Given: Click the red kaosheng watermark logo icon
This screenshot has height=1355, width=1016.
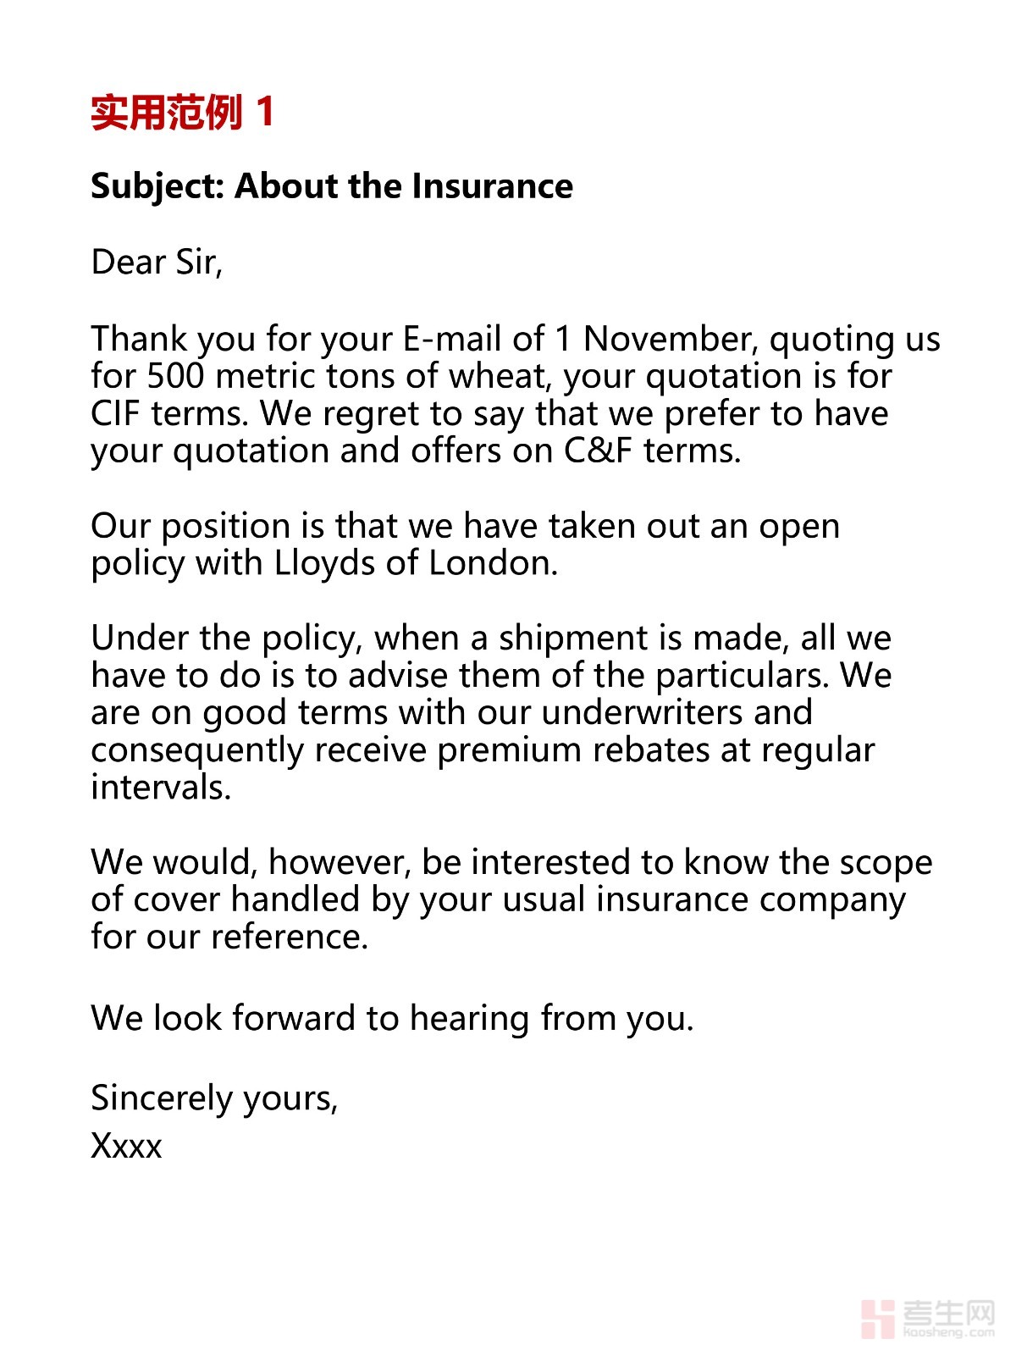Looking at the screenshot, I should coord(878,1319).
